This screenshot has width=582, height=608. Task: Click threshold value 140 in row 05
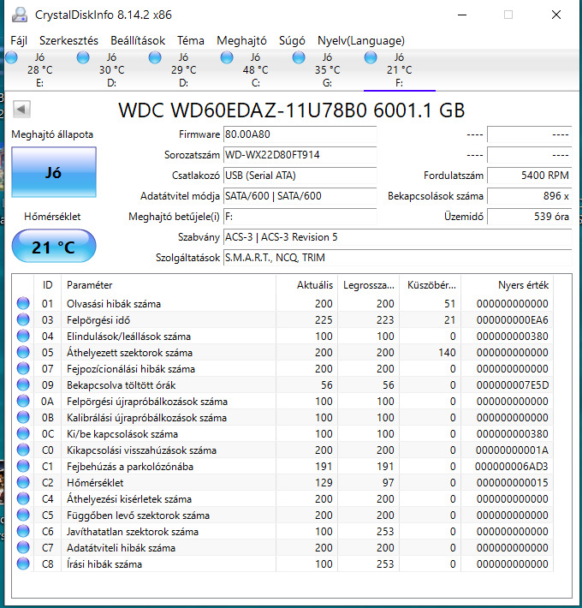pos(447,353)
